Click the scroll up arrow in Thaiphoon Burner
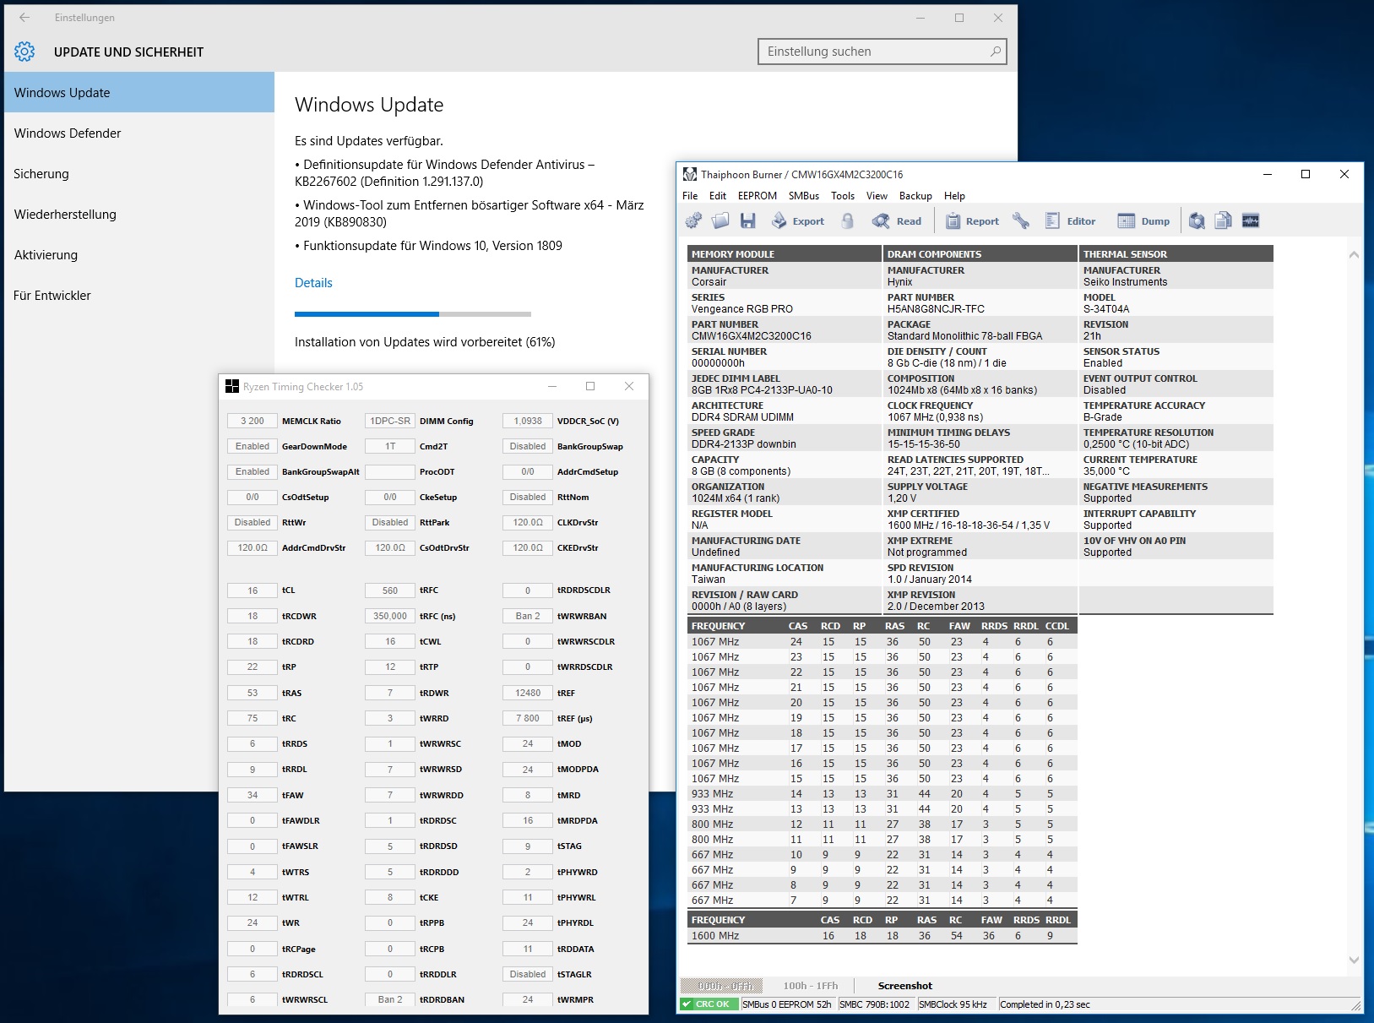The image size is (1374, 1023). click(1354, 254)
